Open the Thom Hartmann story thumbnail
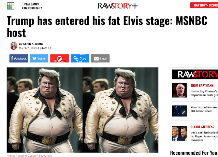The image size is (218, 157). coord(179,90)
